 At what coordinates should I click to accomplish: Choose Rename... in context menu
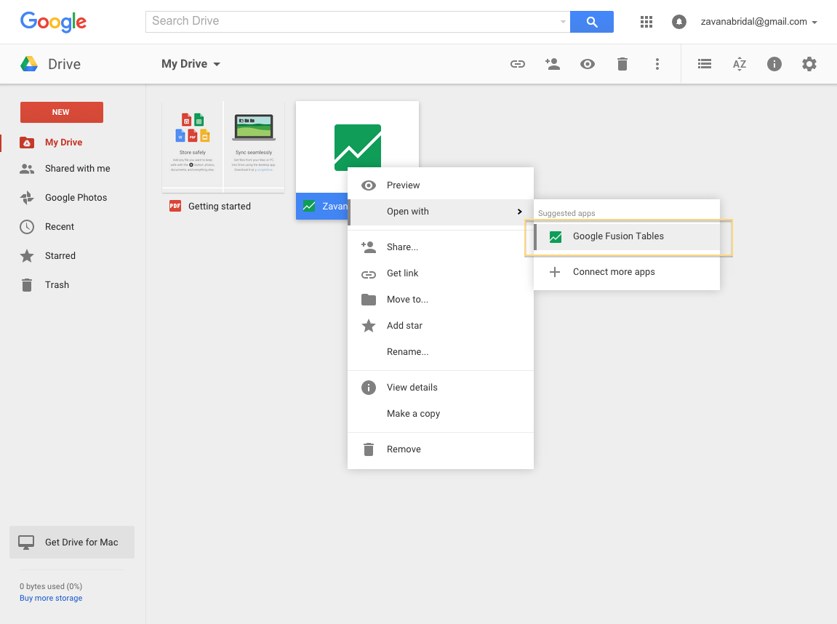click(441, 352)
